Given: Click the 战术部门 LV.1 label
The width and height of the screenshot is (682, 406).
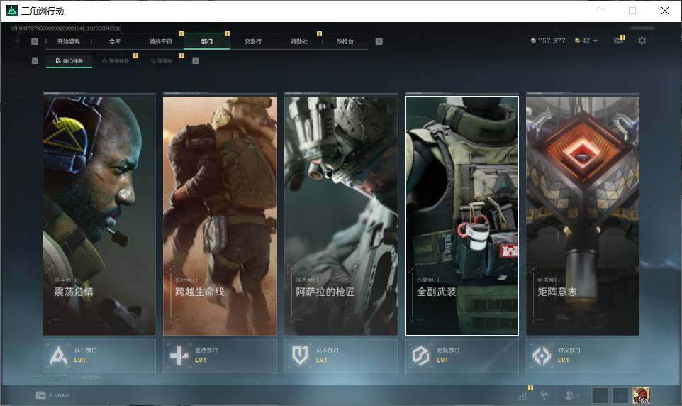Looking at the screenshot, I should (x=321, y=361).
